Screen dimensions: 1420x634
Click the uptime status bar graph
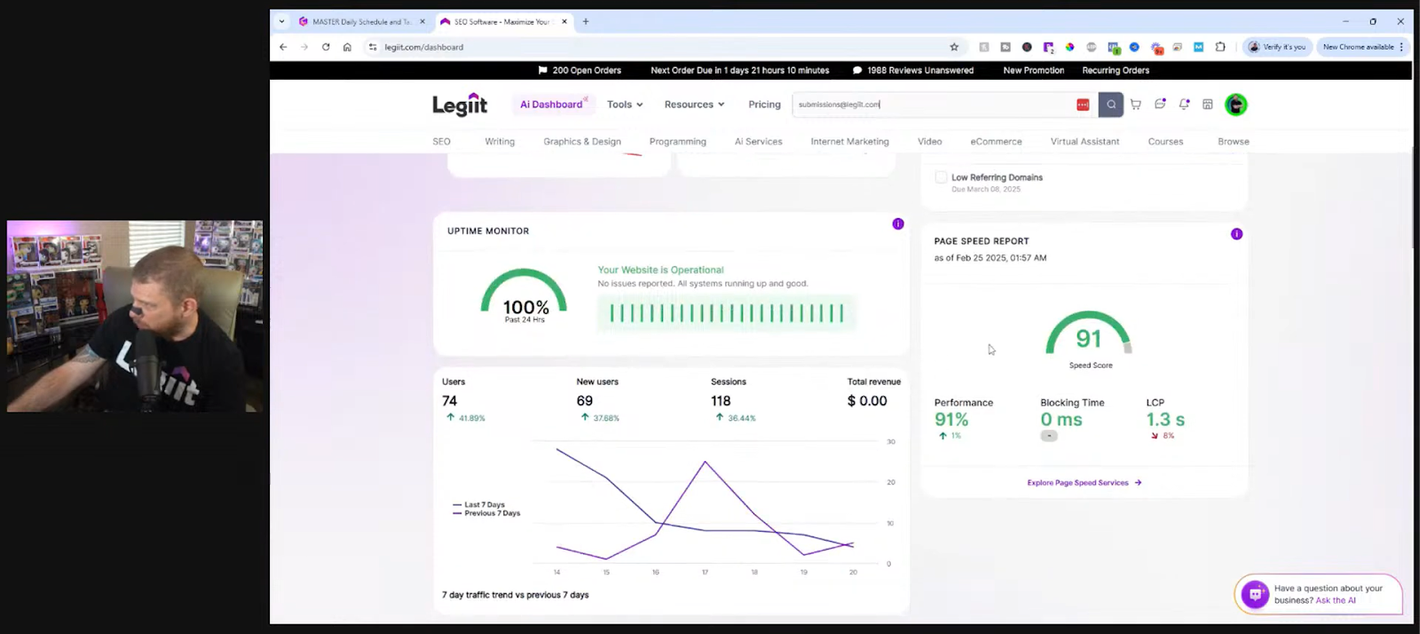726,313
